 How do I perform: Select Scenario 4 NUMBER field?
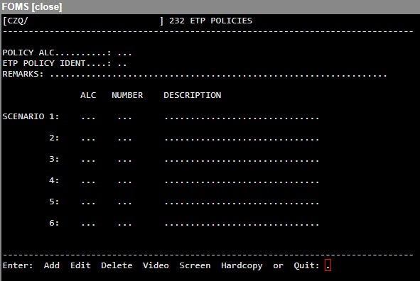(x=125, y=181)
